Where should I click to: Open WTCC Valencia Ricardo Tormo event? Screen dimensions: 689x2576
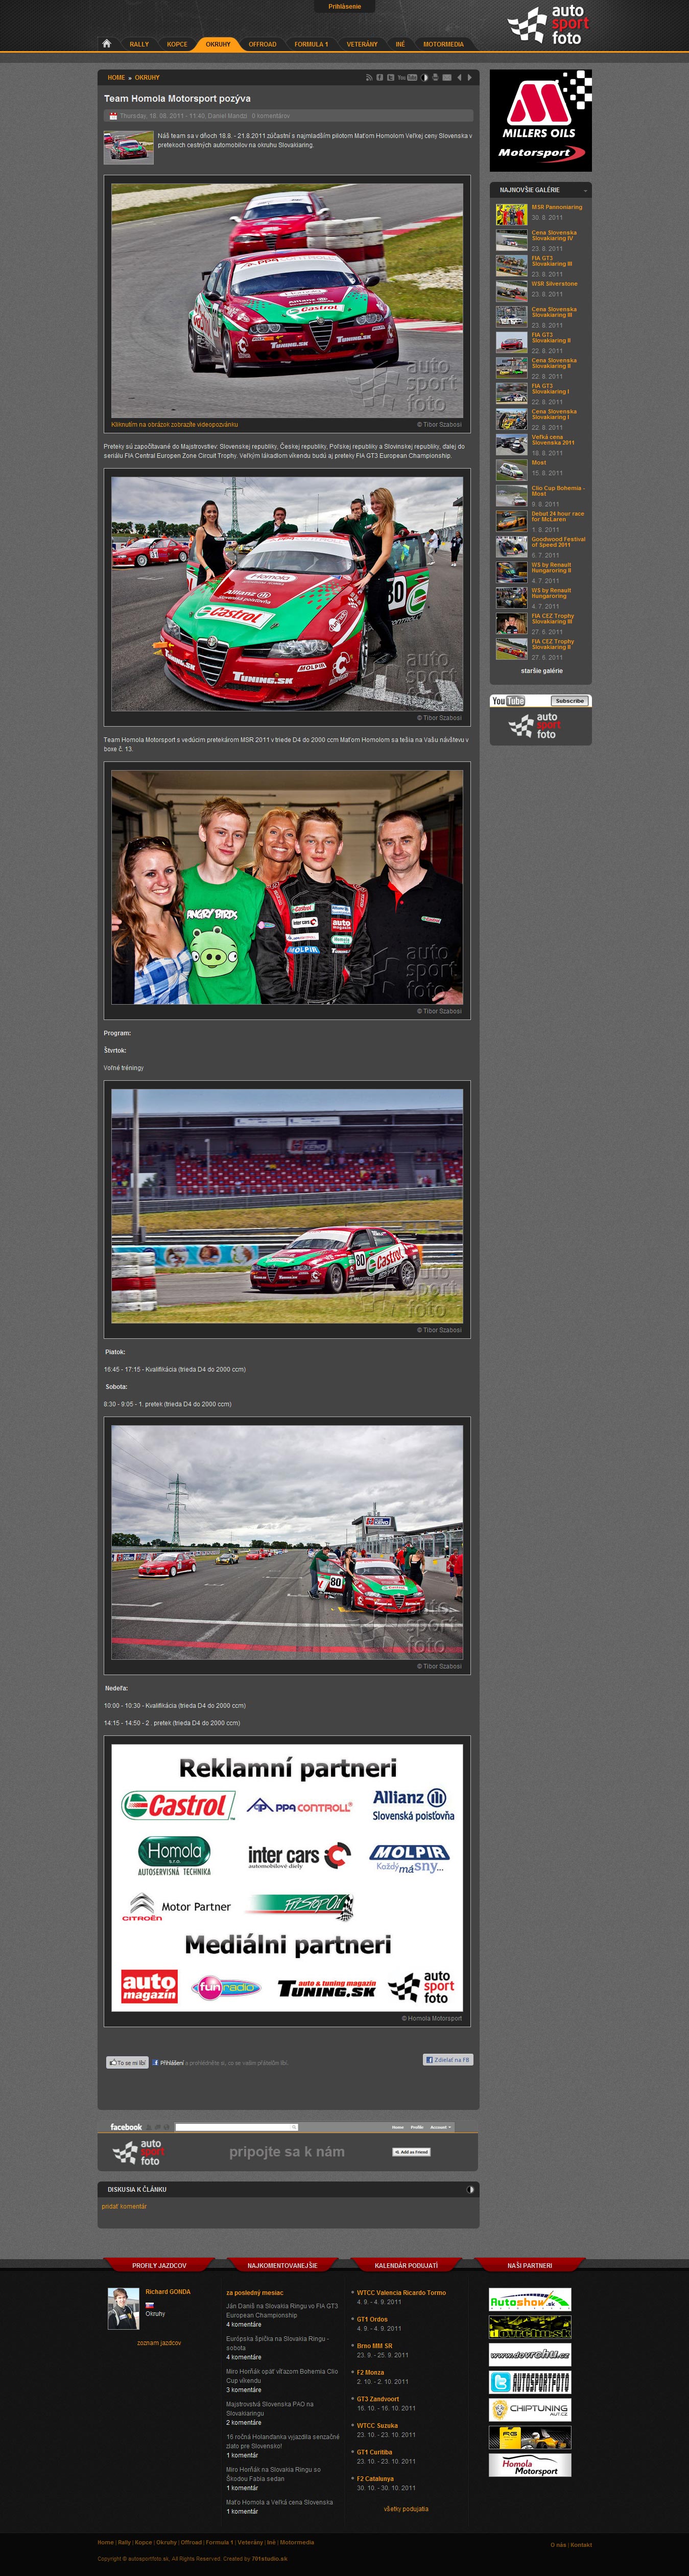tap(401, 2292)
